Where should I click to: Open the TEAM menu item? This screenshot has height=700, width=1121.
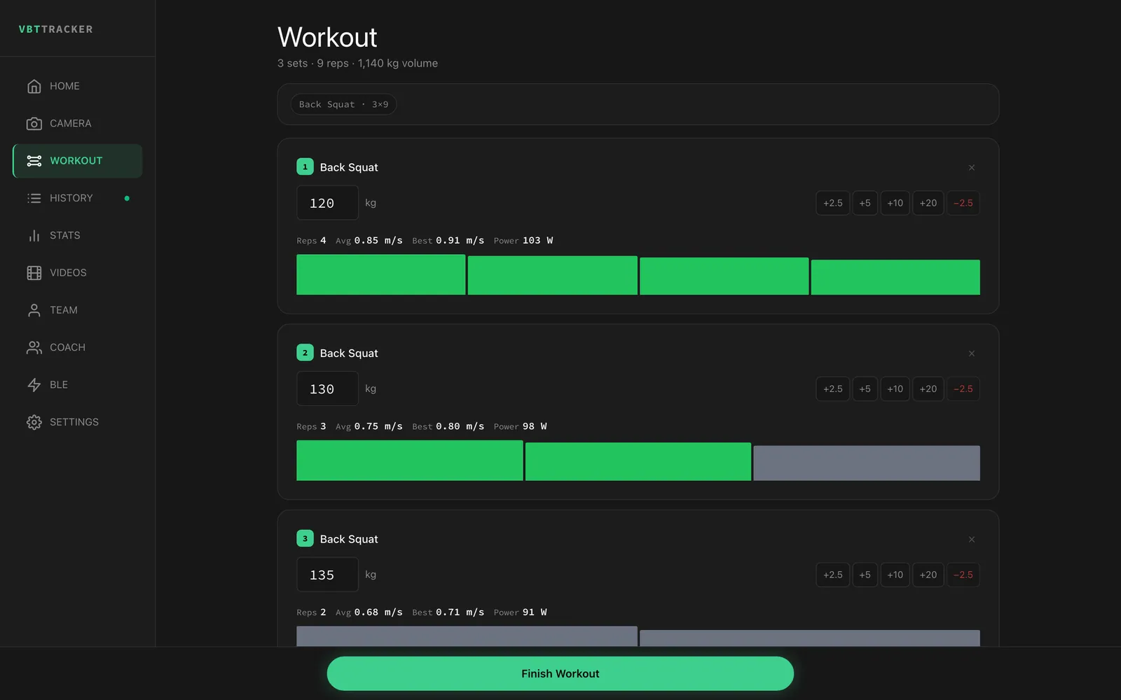pyautogui.click(x=77, y=310)
